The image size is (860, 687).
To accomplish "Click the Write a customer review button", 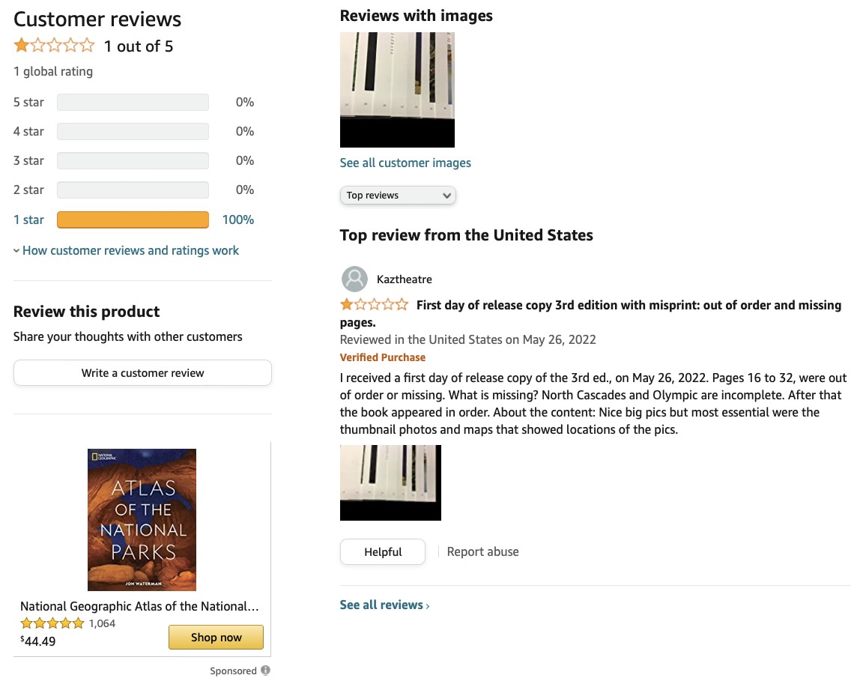I will (x=142, y=373).
